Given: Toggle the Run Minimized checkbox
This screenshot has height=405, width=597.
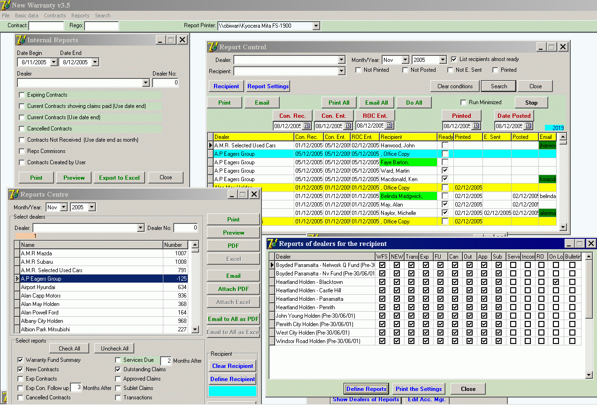Looking at the screenshot, I should 463,102.
